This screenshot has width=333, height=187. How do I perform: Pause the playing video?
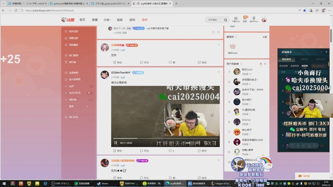tap(116, 143)
